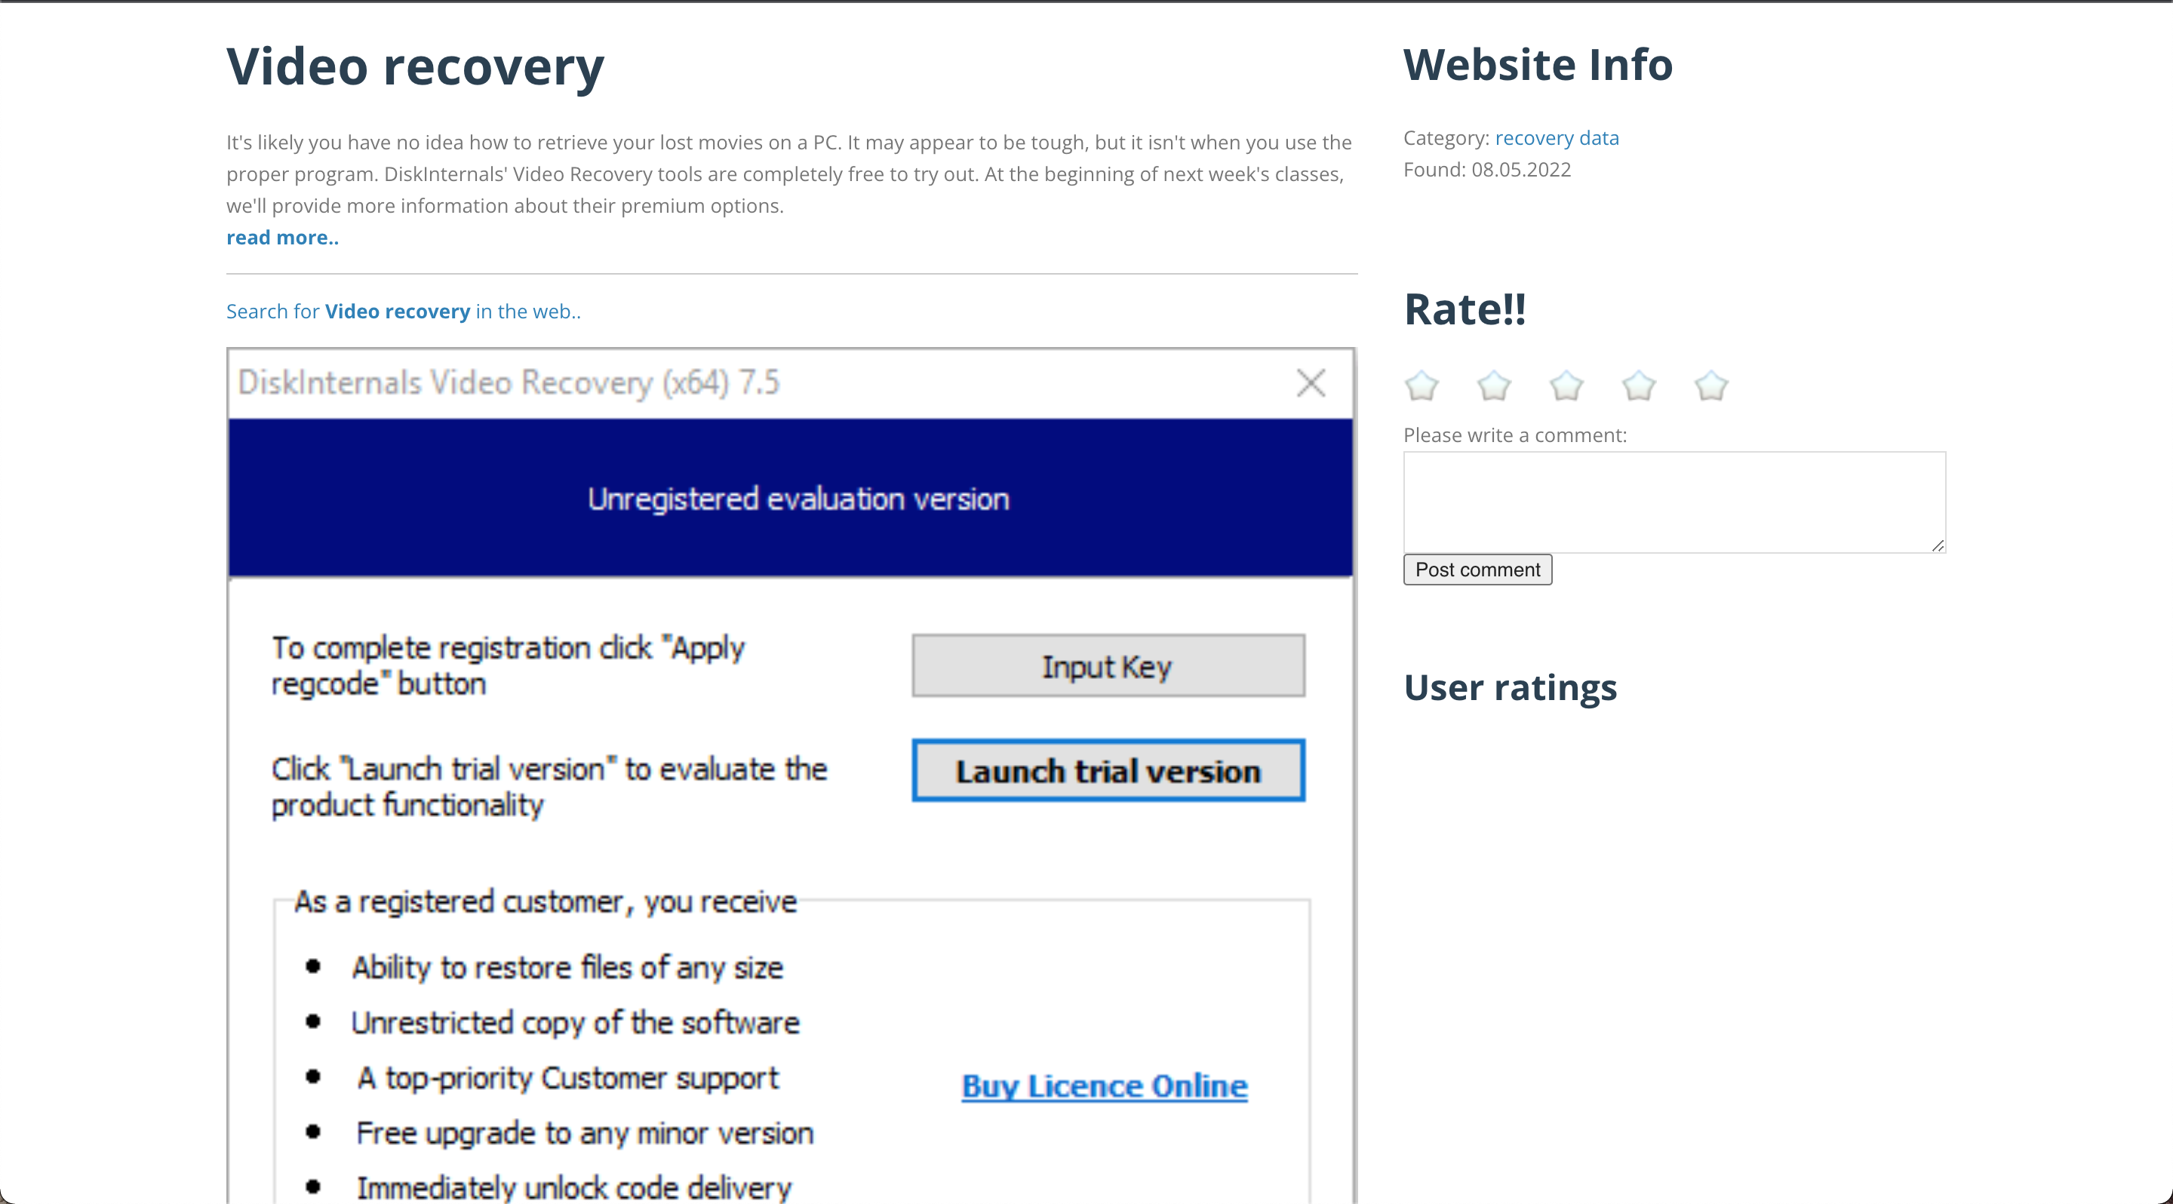The width and height of the screenshot is (2173, 1204).
Task: Click 'As a registered customer, you receive'
Action: click(x=545, y=901)
